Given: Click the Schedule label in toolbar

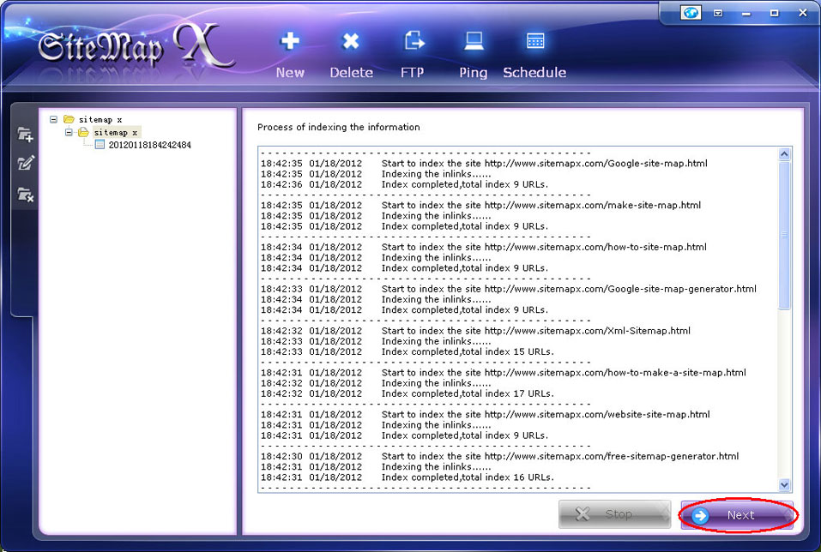Looking at the screenshot, I should [x=534, y=73].
